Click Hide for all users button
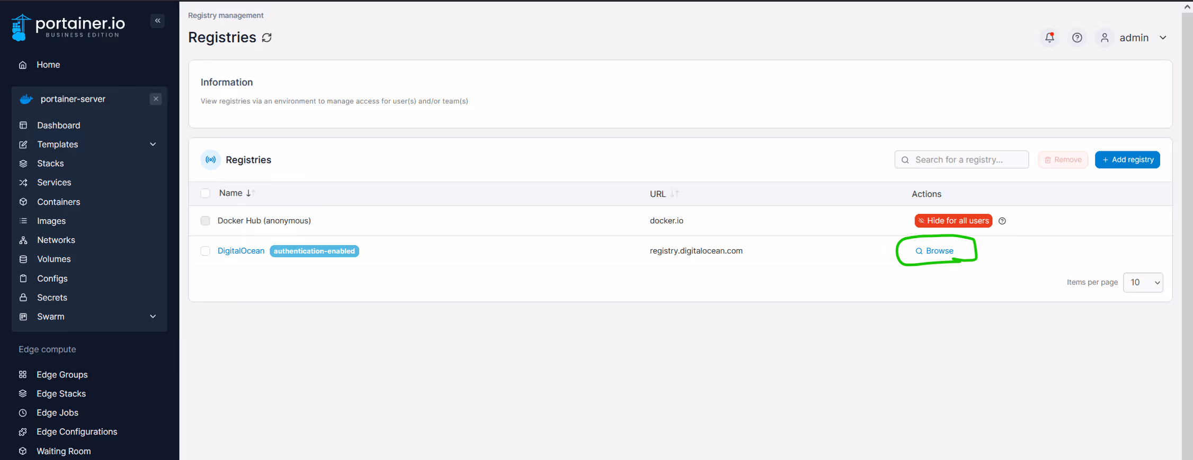 (953, 221)
